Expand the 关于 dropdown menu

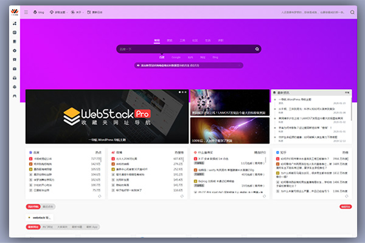(77, 12)
